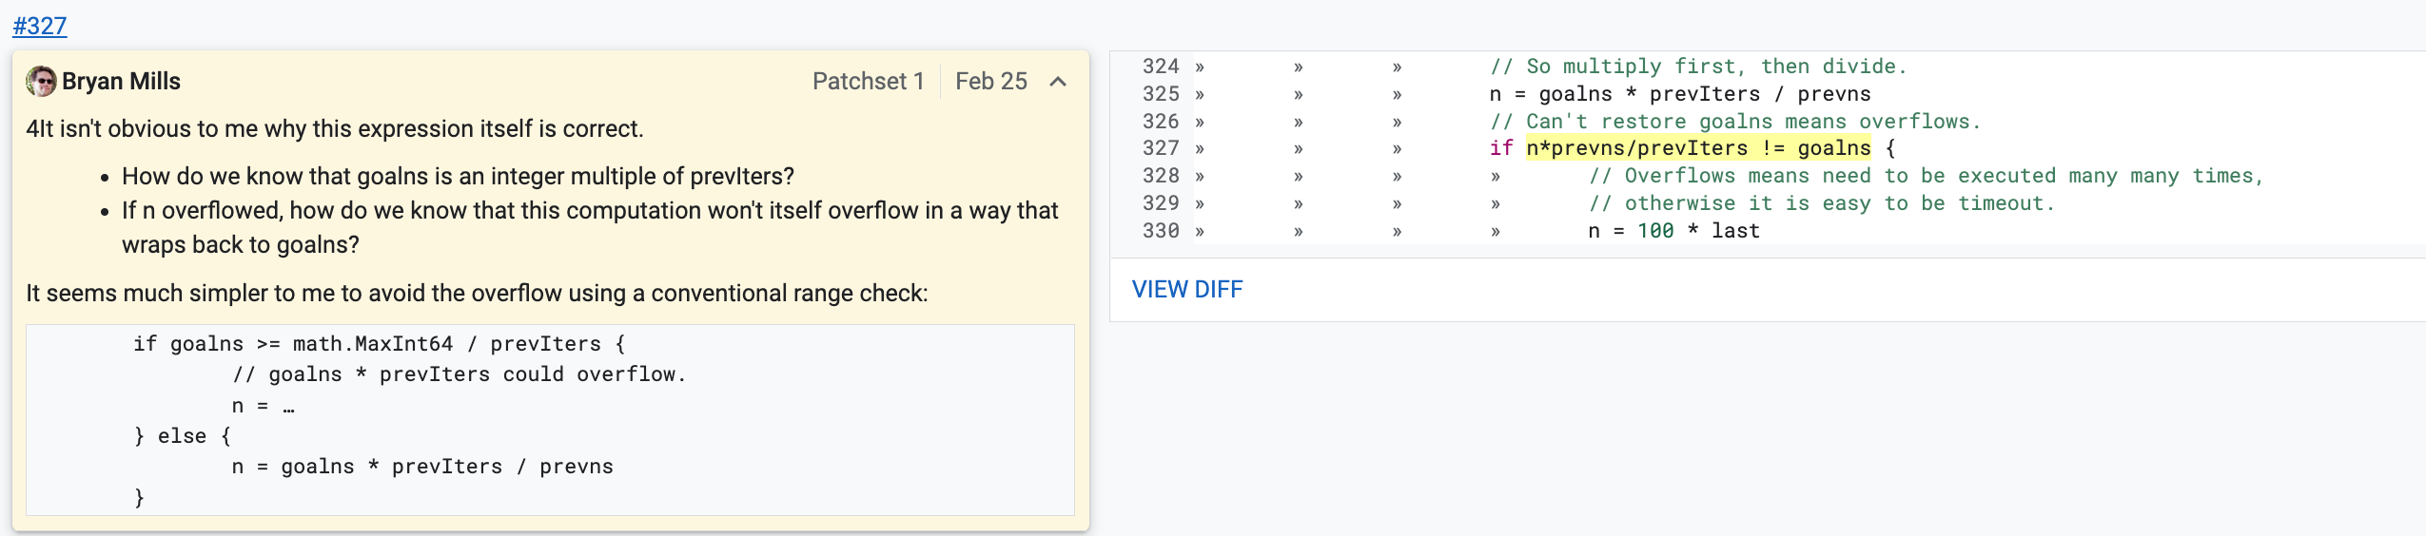The height and width of the screenshot is (536, 2426).
Task: Click the 'n = 100 * last' code line
Action: 1673,231
